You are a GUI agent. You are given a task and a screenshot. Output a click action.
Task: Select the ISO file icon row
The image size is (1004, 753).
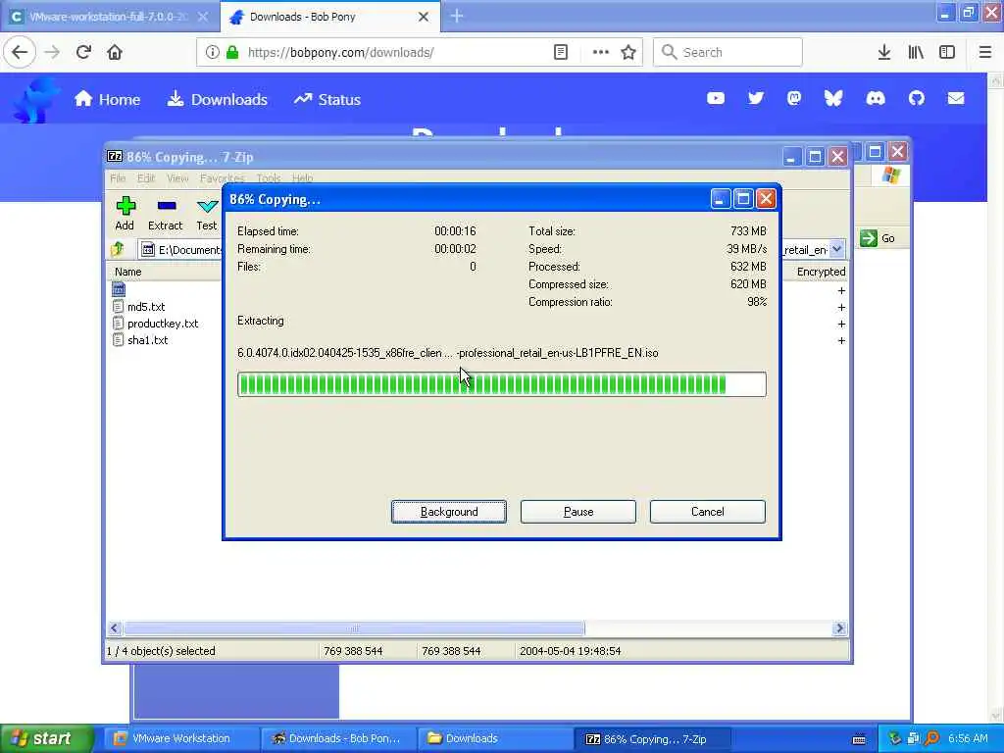pyautogui.click(x=119, y=289)
